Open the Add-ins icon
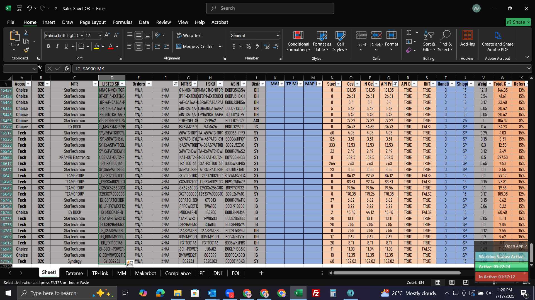Screen dimensions: 535x300 (x=467, y=38)
